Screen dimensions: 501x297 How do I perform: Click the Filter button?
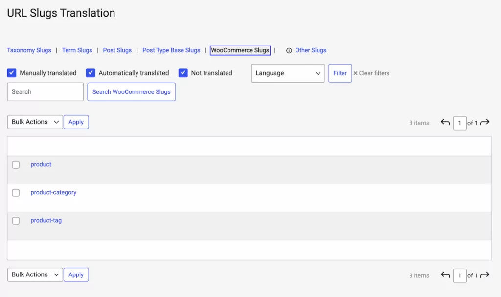coord(340,73)
